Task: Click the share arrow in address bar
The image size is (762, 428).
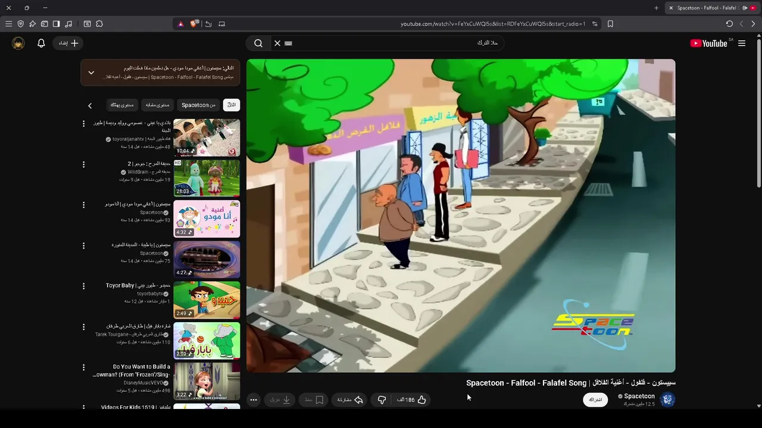Action: pyautogui.click(x=208, y=24)
